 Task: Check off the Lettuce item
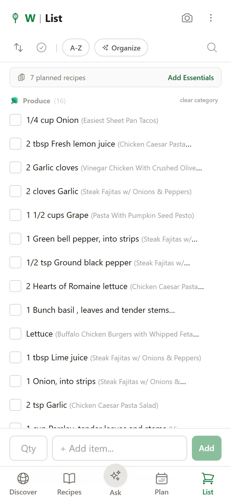(15, 334)
